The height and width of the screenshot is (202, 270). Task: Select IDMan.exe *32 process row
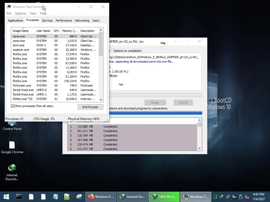coord(55,99)
